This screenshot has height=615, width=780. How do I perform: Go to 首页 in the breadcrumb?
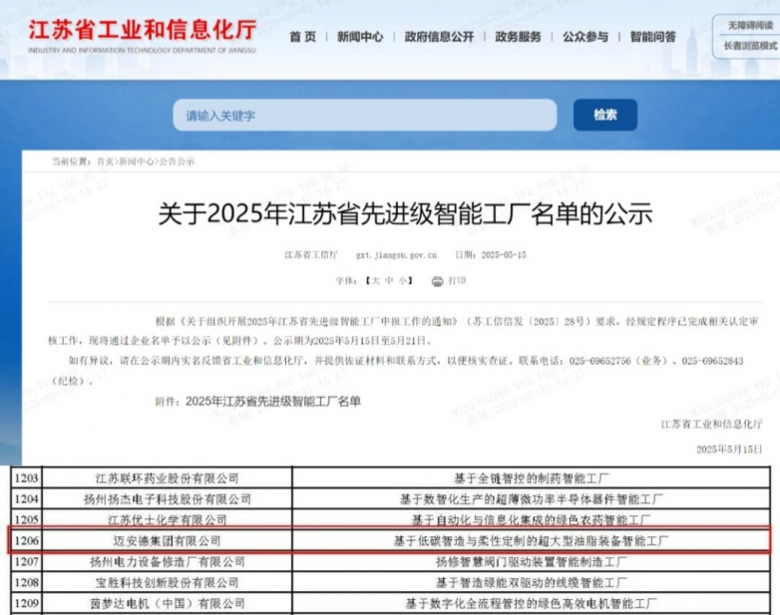105,161
